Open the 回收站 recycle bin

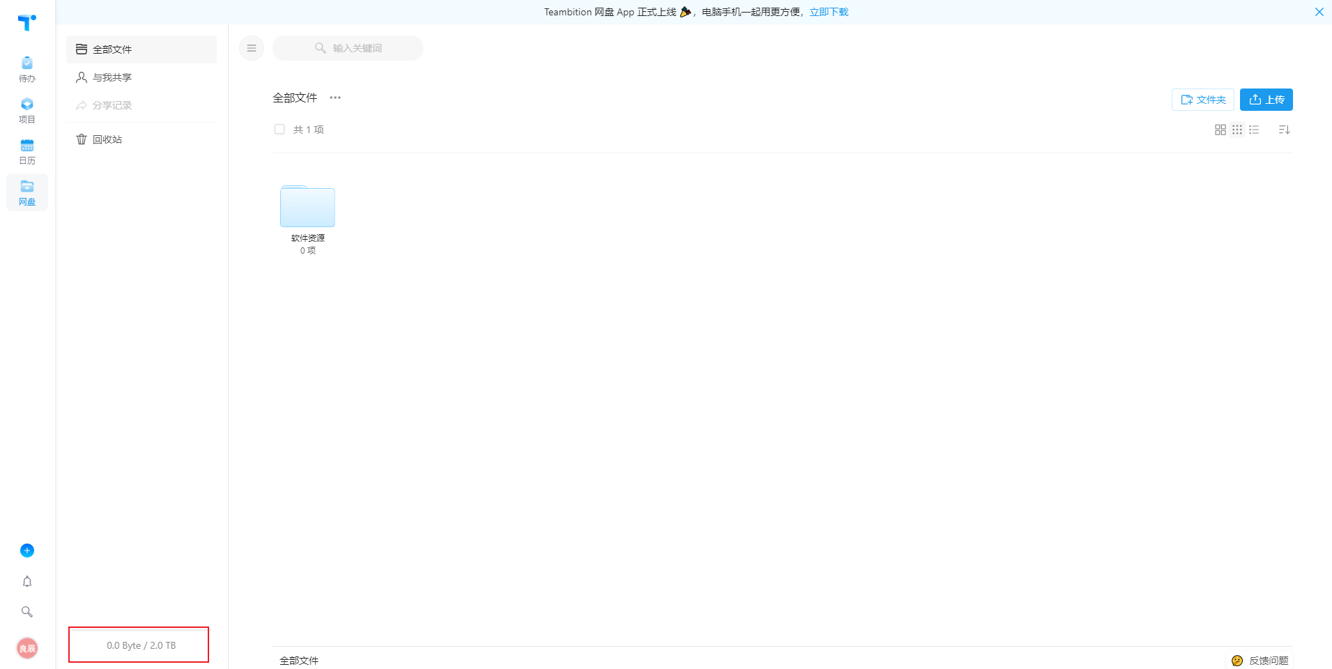[141, 139]
